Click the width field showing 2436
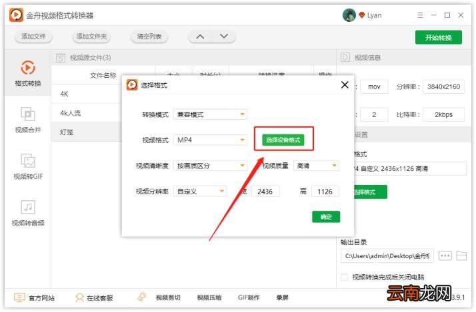476x312 pixels. tap(265, 192)
